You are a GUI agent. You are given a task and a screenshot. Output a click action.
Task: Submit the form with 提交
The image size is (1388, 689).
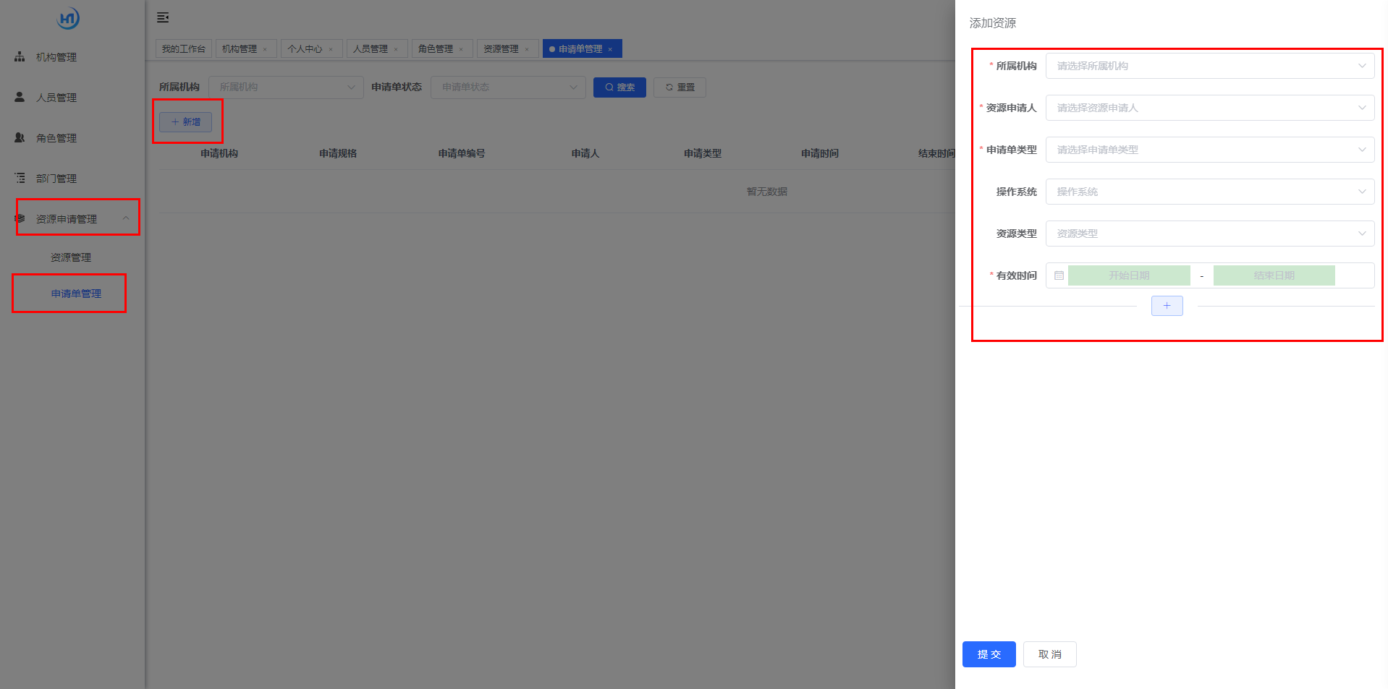click(x=989, y=654)
